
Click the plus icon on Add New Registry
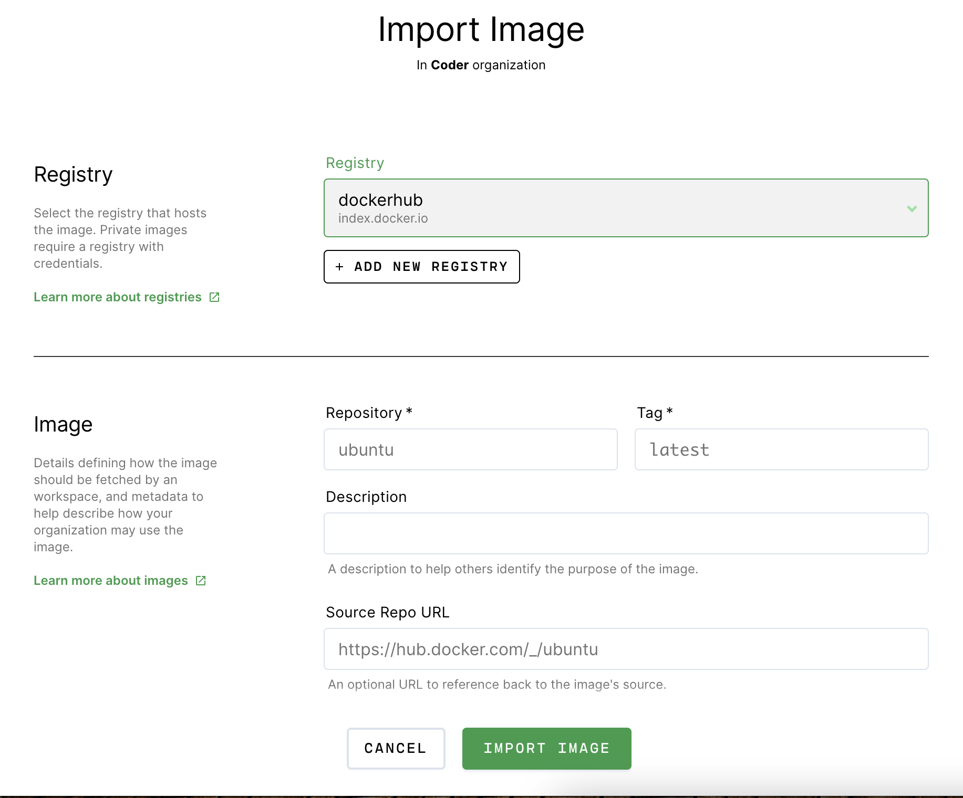[340, 267]
